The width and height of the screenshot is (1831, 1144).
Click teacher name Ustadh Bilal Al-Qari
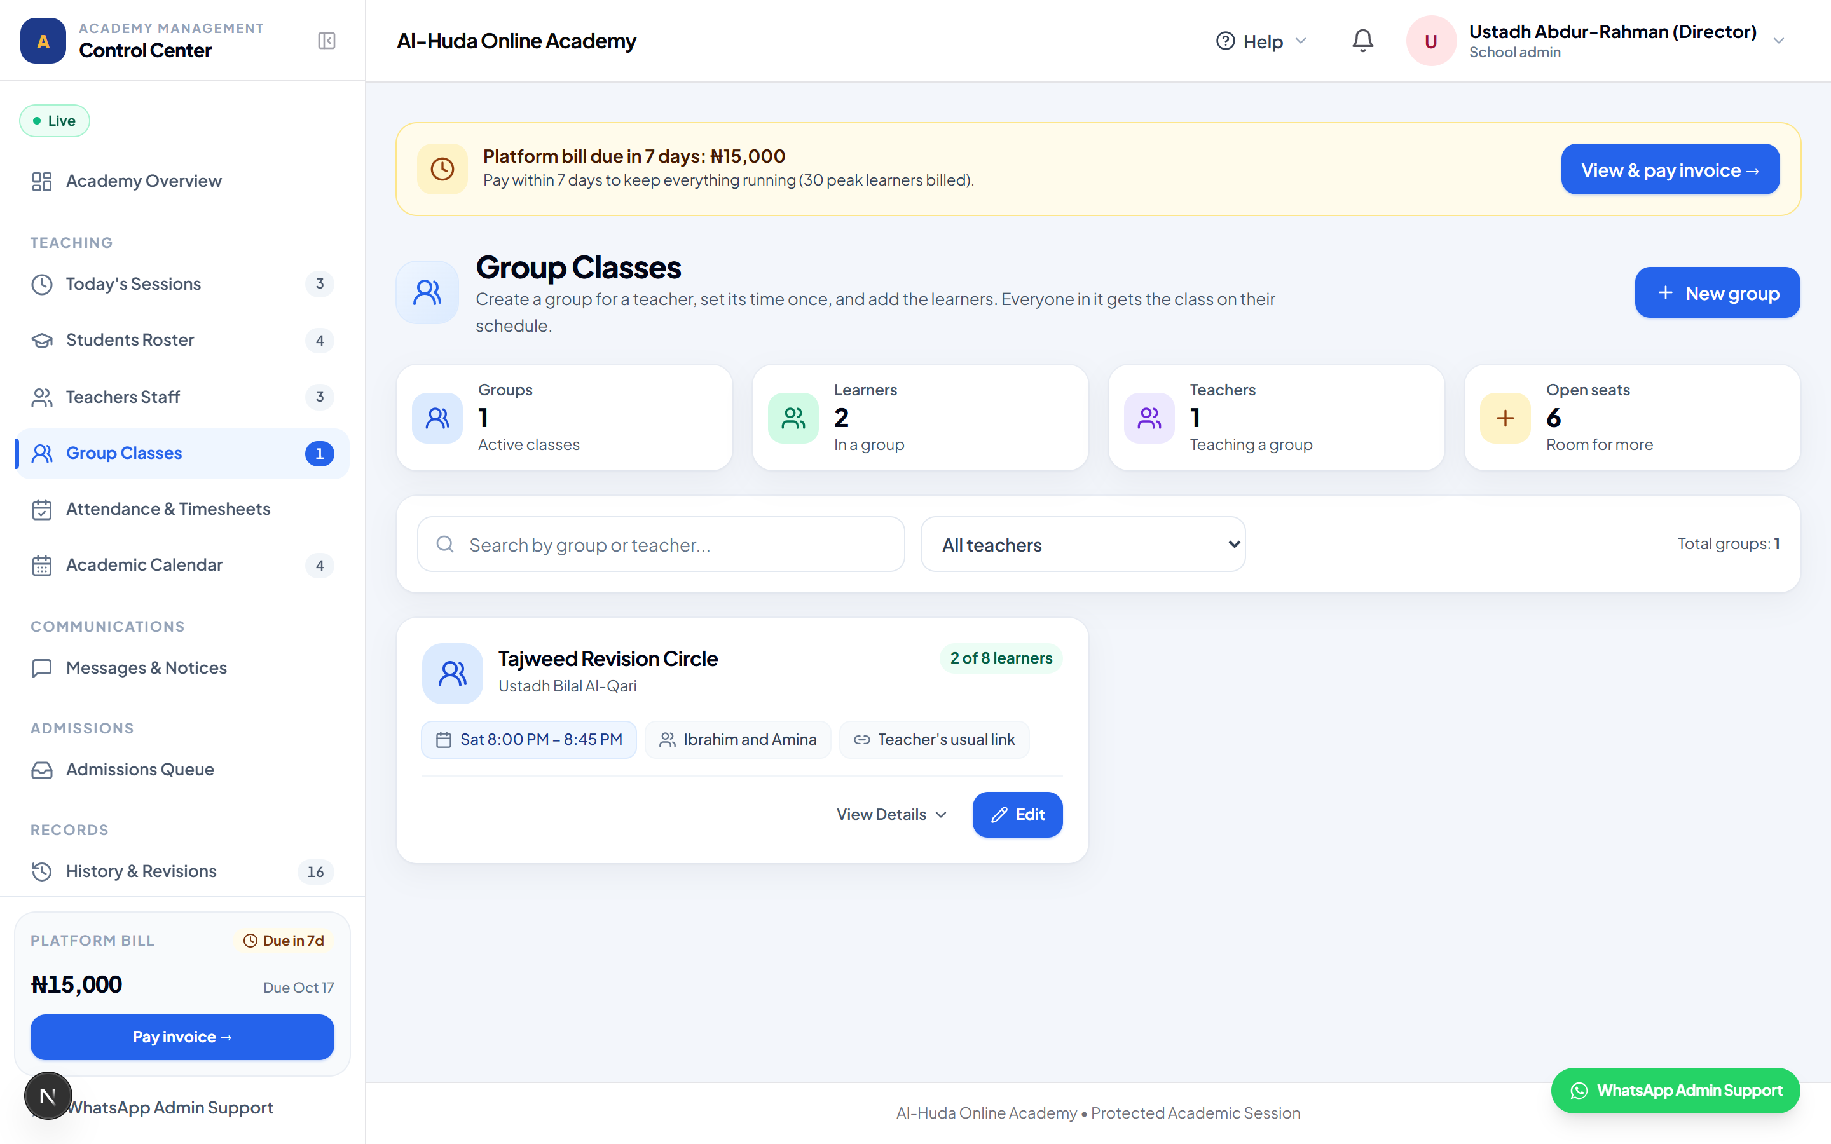click(568, 686)
